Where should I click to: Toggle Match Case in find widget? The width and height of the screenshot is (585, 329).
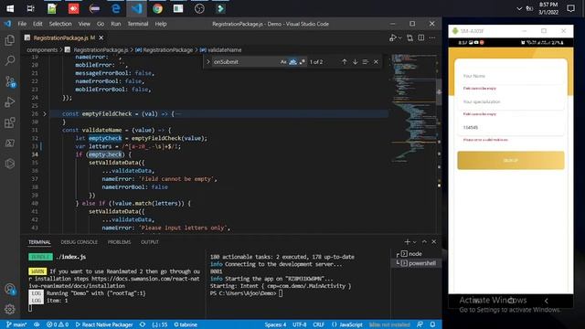click(x=283, y=62)
